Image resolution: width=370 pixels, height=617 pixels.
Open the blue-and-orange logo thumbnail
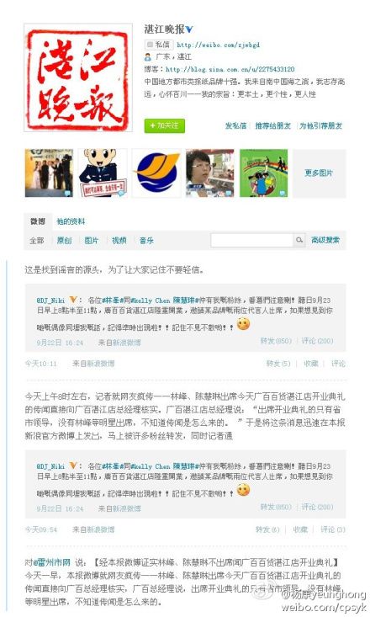point(156,173)
